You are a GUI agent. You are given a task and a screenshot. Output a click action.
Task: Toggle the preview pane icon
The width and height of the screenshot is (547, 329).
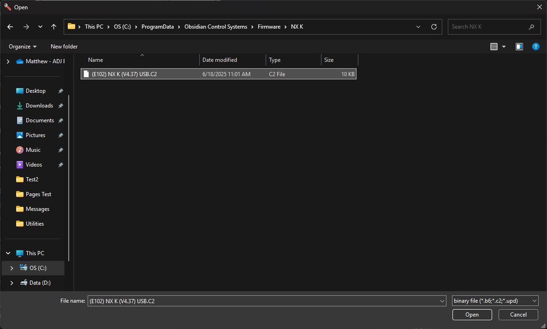tap(519, 47)
